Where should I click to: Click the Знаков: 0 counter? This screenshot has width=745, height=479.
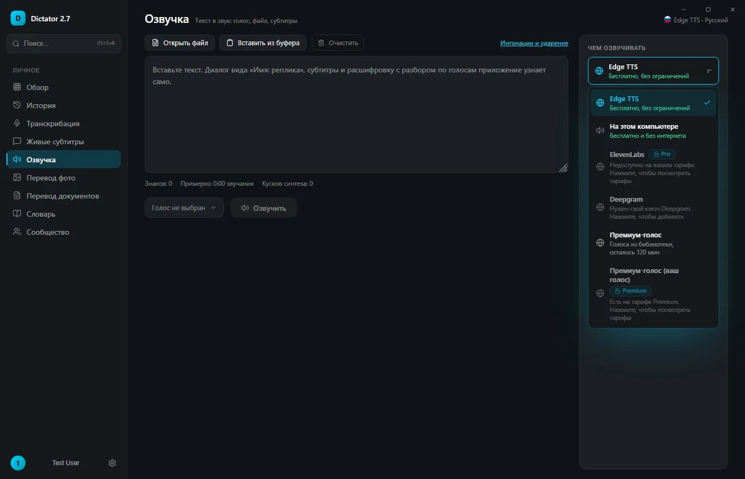click(x=159, y=184)
